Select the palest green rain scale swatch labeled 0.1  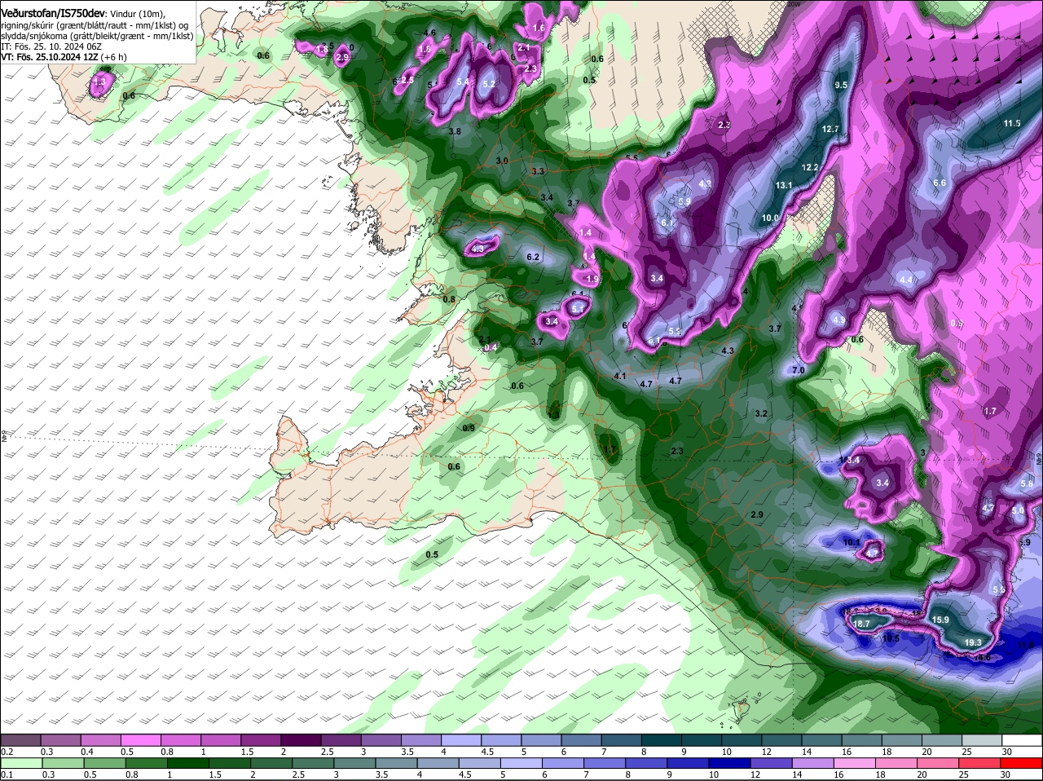point(21,763)
